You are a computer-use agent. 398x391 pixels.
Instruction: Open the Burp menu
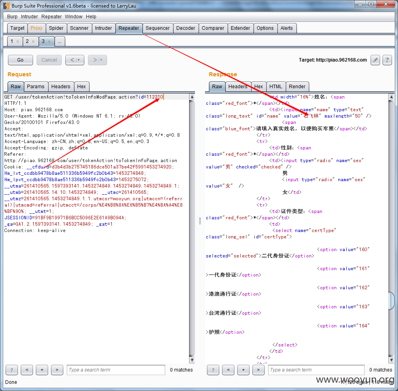[x=12, y=16]
